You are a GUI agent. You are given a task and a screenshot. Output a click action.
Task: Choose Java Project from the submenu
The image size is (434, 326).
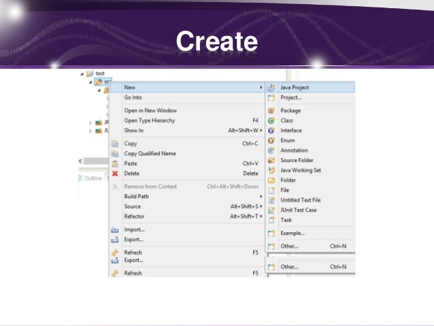[310, 88]
